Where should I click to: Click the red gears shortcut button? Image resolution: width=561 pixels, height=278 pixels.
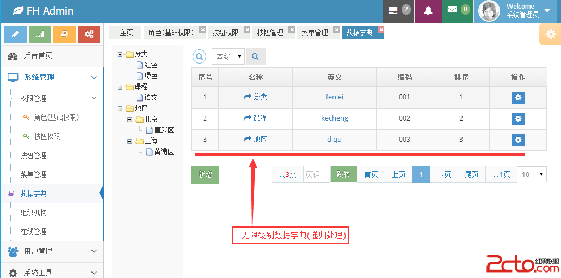(x=89, y=34)
